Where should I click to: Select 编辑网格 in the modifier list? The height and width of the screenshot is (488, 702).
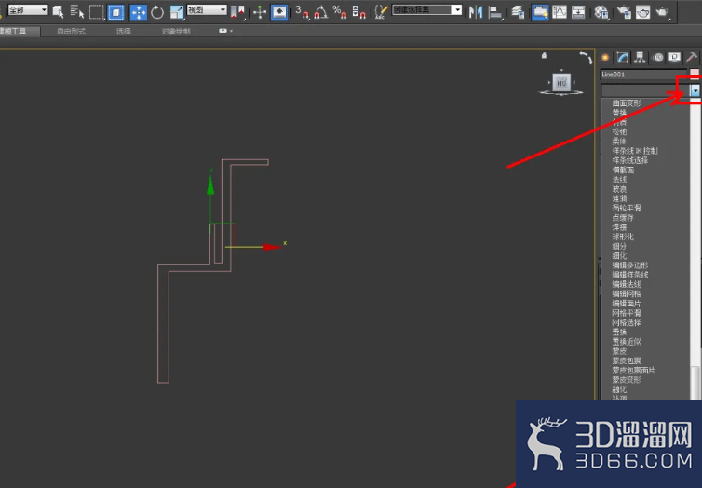coord(627,293)
